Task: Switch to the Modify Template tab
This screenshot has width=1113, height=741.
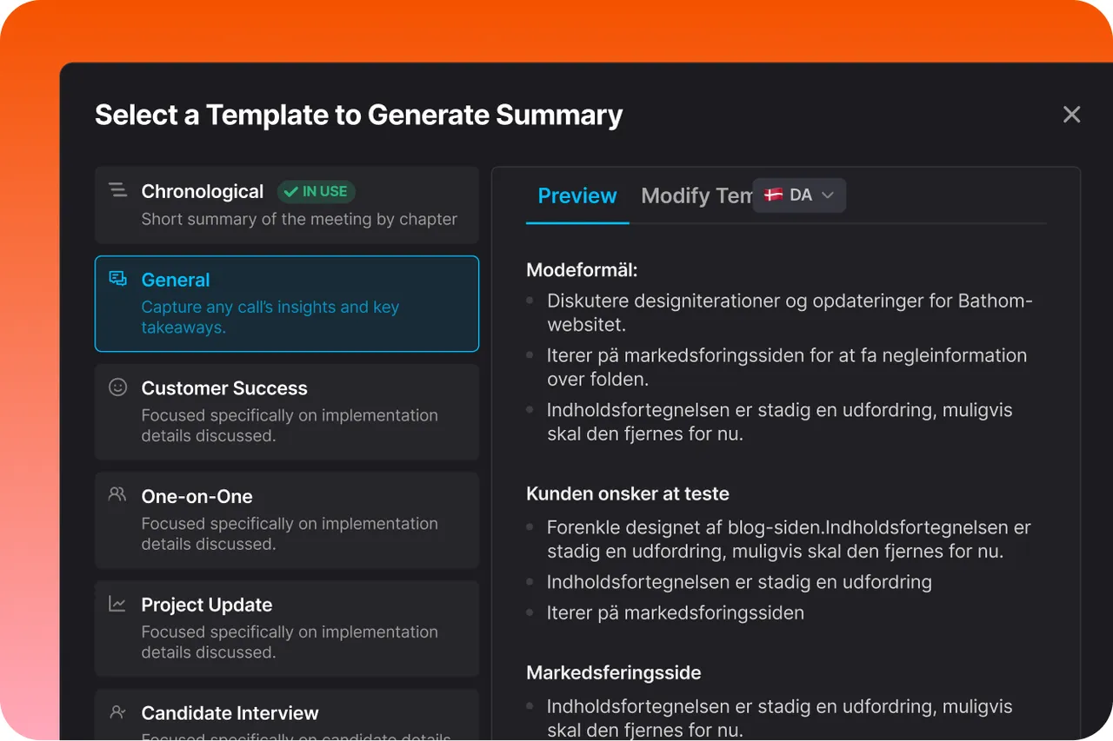Action: [x=696, y=196]
